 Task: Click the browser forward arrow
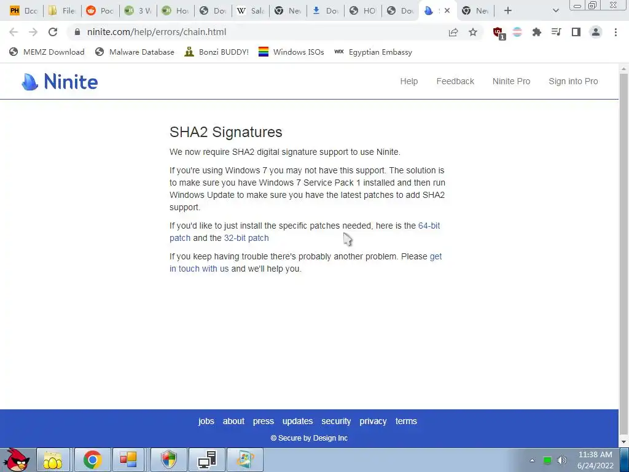pos(33,32)
